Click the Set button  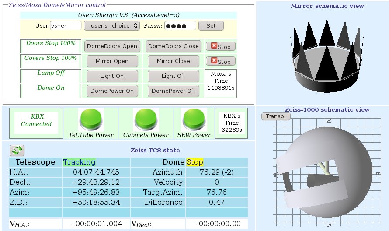[211, 25]
